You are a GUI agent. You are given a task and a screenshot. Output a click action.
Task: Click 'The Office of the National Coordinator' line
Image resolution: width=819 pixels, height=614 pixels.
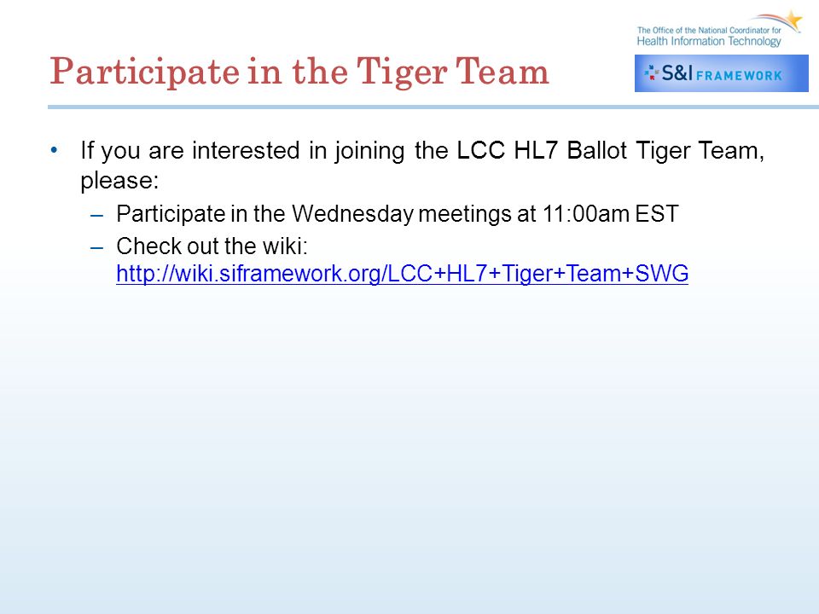tap(709, 31)
